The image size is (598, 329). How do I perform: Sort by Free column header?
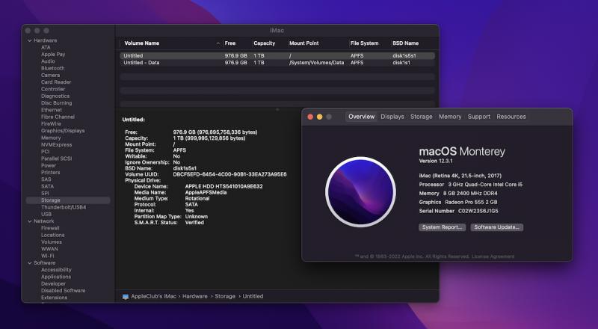[x=230, y=43]
